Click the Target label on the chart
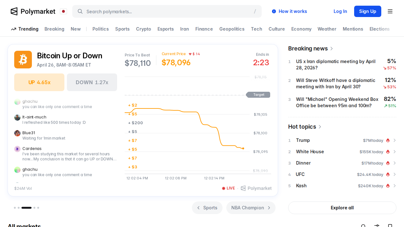Screen dimensions: 404x227 (x=258, y=95)
